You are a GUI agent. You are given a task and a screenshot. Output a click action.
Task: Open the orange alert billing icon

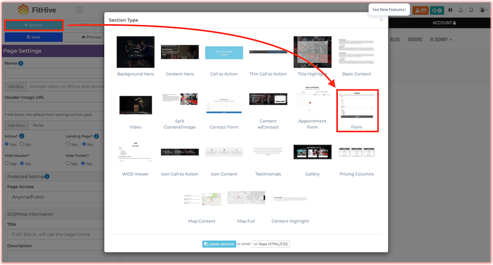420,11
